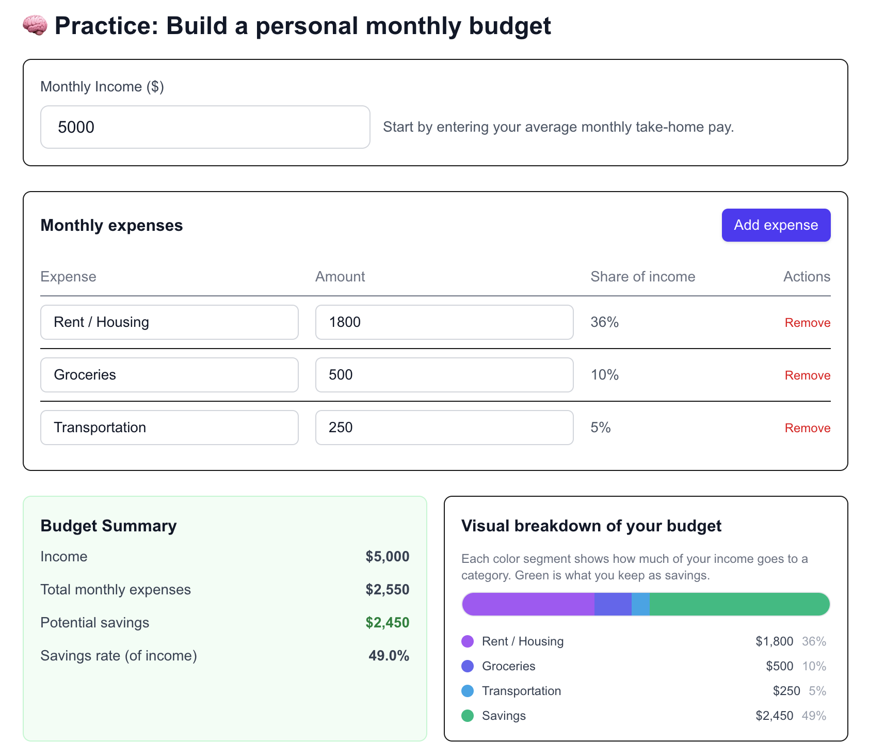The width and height of the screenshot is (869, 756).
Task: Click the 500 groceries amount field
Action: click(444, 375)
